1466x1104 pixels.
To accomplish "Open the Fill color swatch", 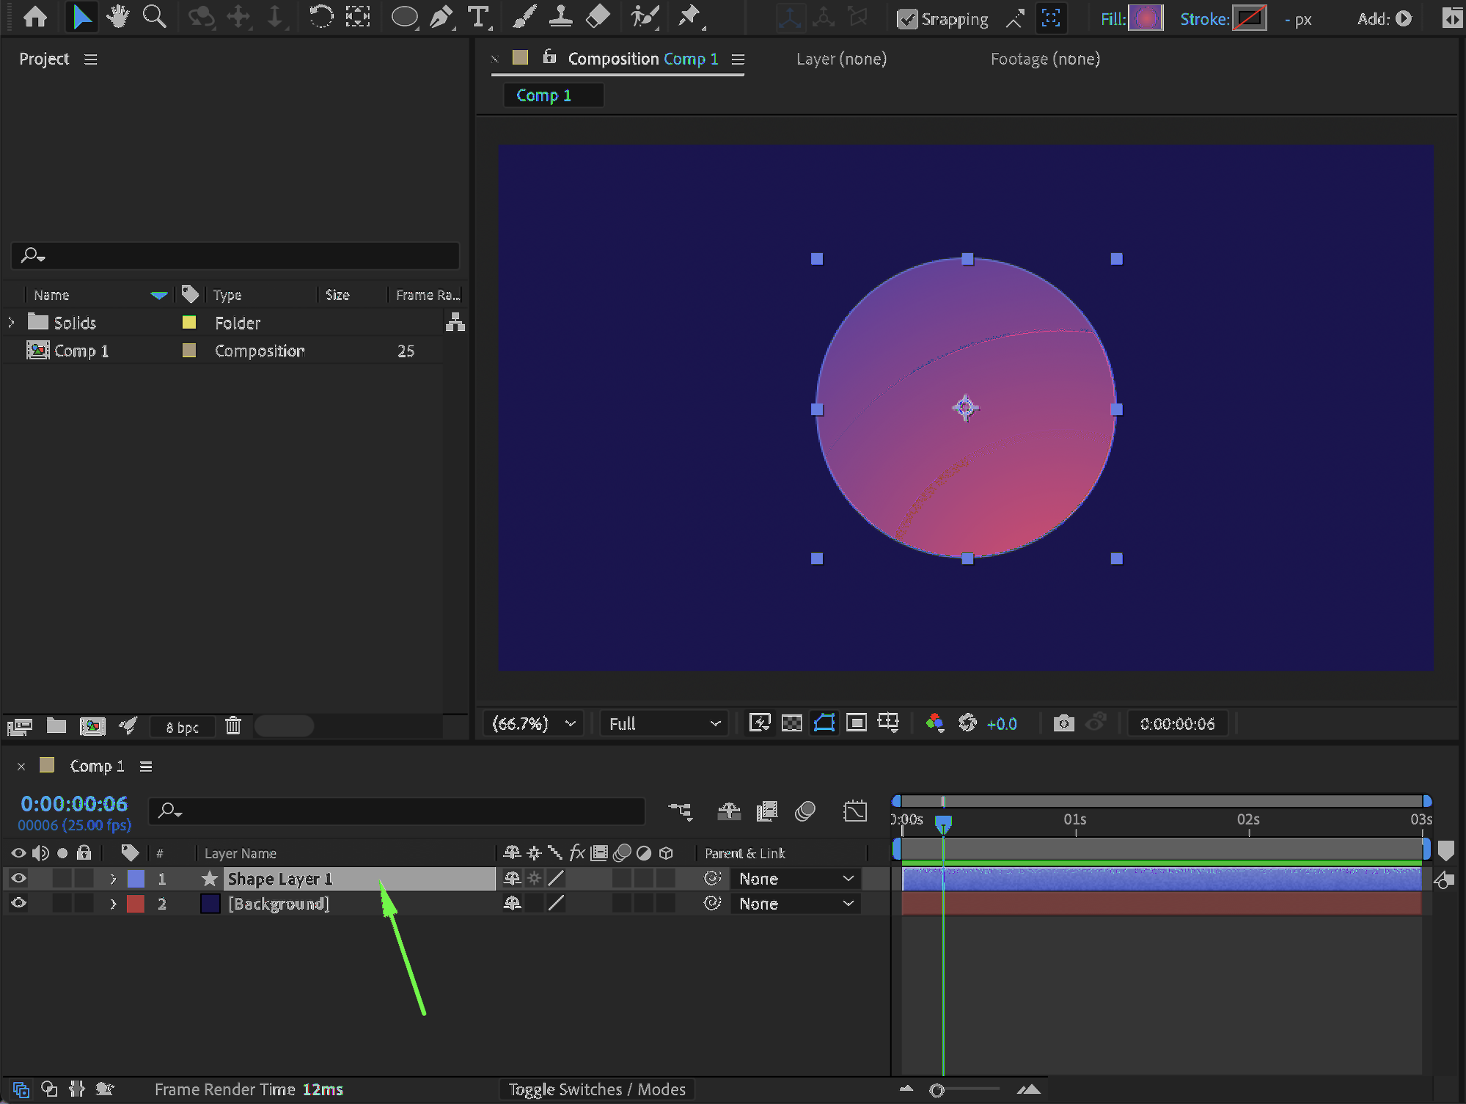I will (x=1145, y=18).
